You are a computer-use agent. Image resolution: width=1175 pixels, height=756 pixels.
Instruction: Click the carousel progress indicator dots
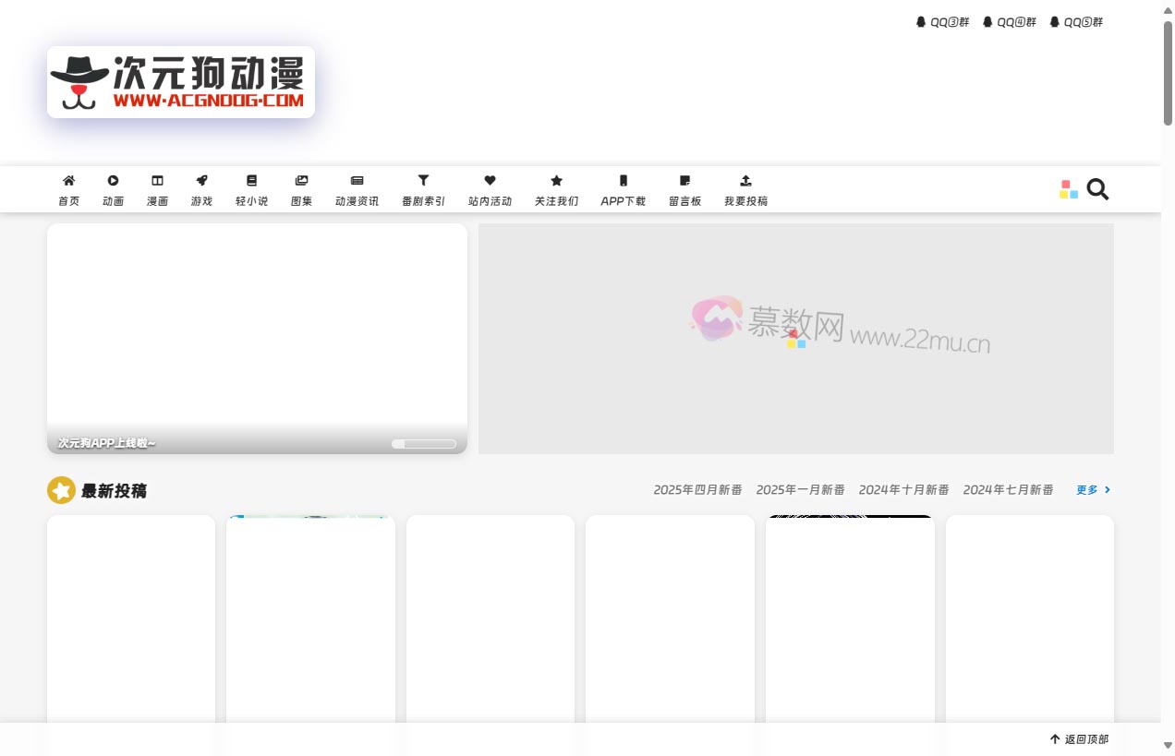[423, 444]
